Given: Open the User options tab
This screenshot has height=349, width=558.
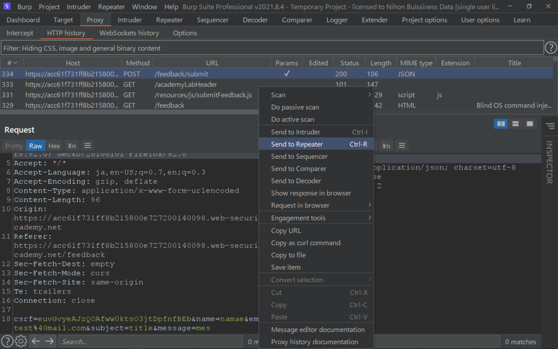Looking at the screenshot, I should pos(480,20).
